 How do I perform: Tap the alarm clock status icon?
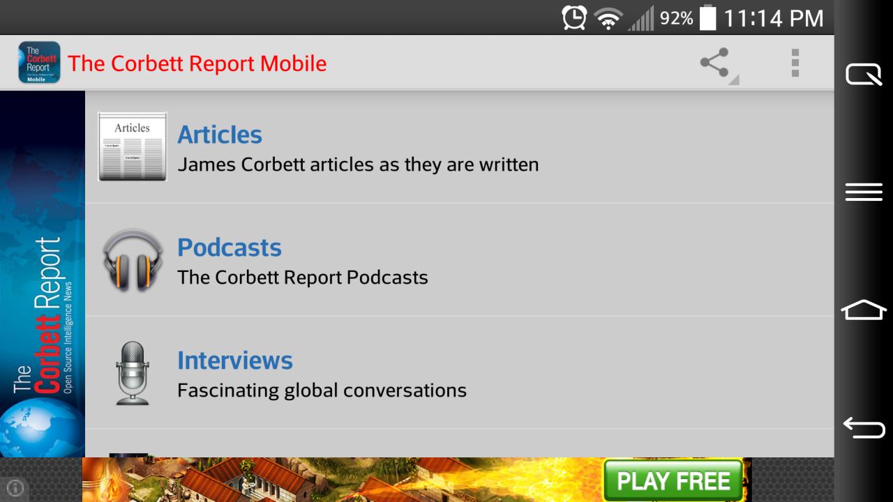[x=574, y=18]
